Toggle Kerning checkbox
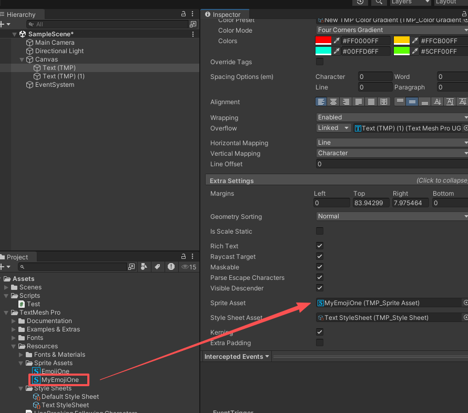This screenshot has width=468, height=413. [320, 332]
